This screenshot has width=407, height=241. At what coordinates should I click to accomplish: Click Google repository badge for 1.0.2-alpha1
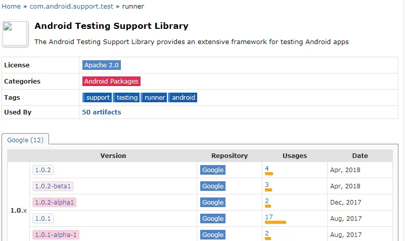213,202
